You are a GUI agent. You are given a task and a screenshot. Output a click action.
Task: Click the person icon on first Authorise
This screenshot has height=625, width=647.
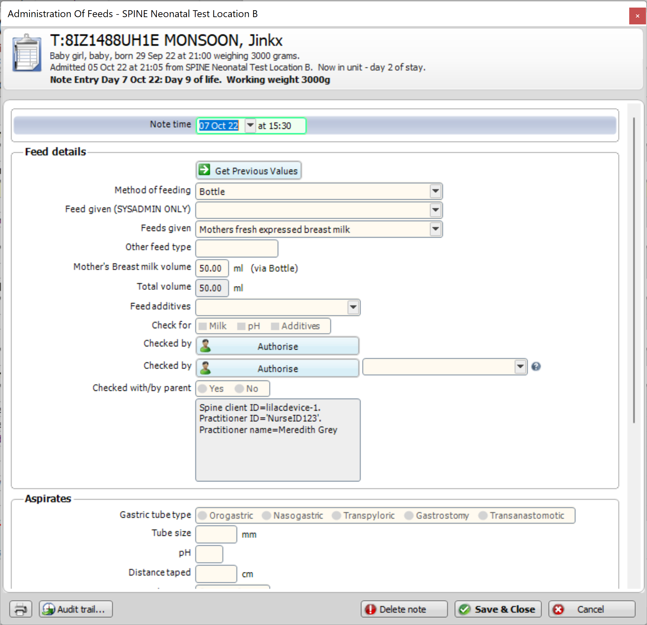click(205, 346)
